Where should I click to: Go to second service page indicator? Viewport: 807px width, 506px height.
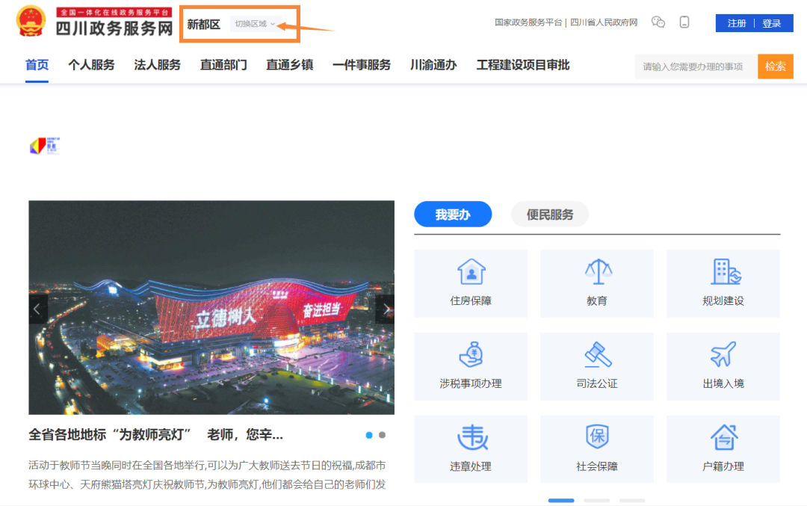(596, 500)
